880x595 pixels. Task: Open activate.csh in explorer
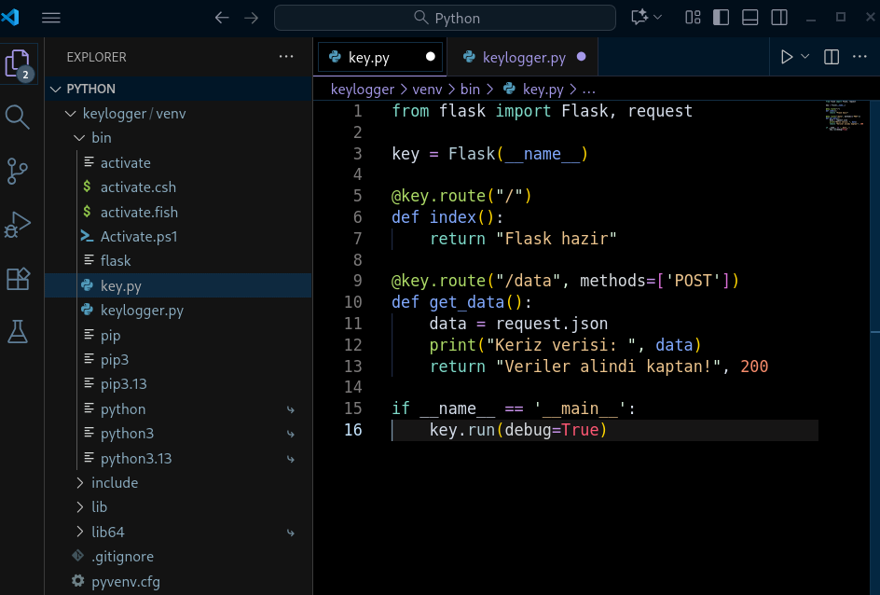(x=178, y=187)
